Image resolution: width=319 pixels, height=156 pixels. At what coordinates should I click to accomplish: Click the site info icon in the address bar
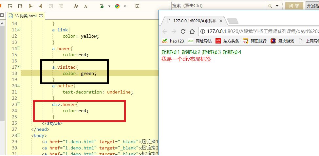click(203, 31)
